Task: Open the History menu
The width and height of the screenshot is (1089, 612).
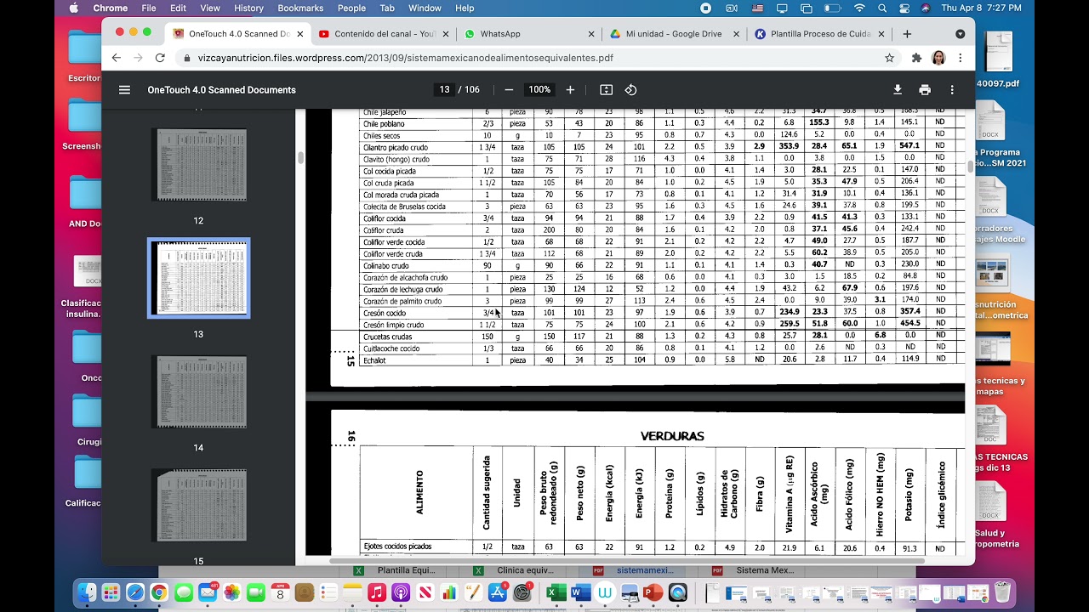Action: point(248,8)
